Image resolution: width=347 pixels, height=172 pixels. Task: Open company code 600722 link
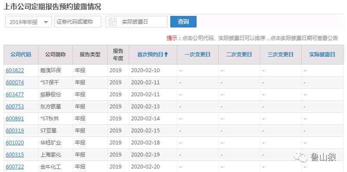coord(15,167)
